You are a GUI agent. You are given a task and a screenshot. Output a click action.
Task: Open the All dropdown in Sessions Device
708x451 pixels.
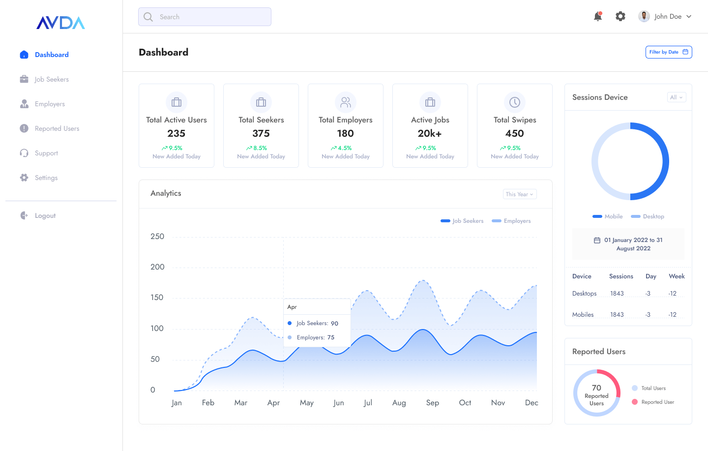click(x=677, y=97)
